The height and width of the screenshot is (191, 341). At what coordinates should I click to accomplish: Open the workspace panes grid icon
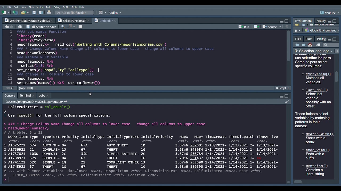(101, 12)
